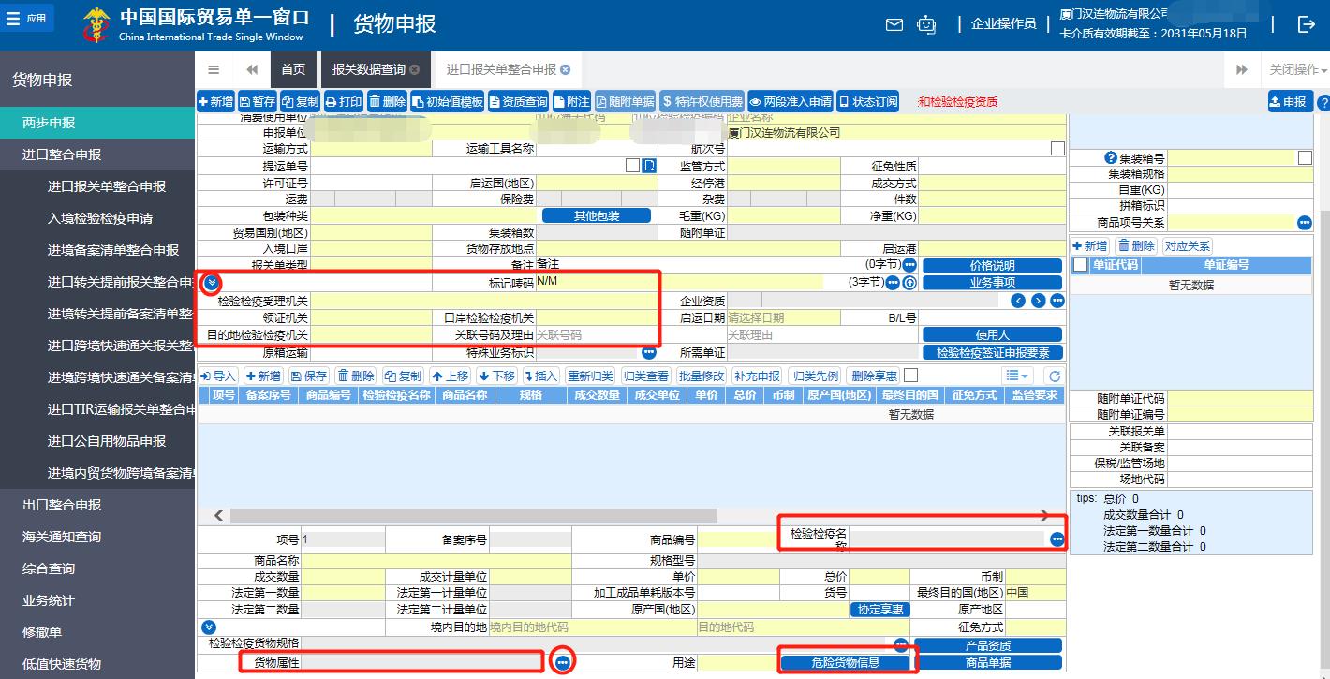Submit declaration via 申报 upload icon
Screen dimensions: 1330x679
coord(1290,101)
